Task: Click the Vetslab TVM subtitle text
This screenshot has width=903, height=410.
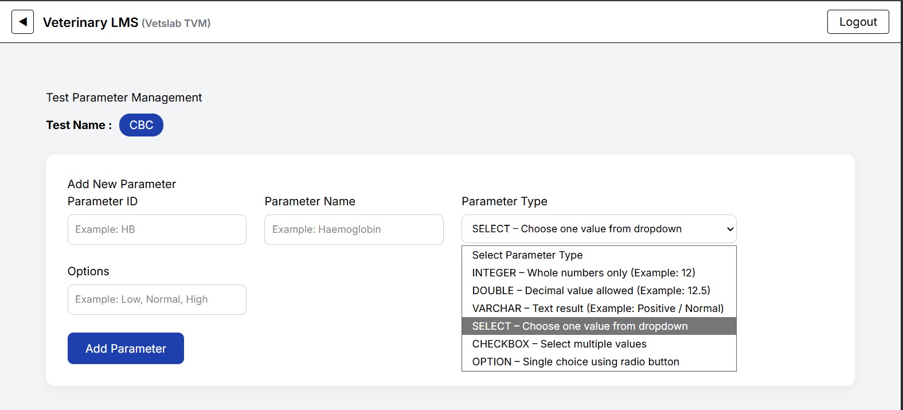Action: pyautogui.click(x=176, y=24)
